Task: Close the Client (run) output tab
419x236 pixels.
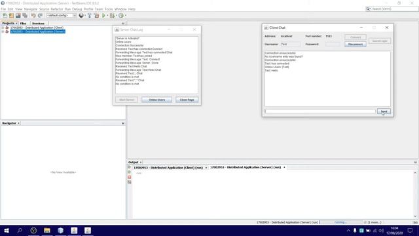Action: coord(206,168)
